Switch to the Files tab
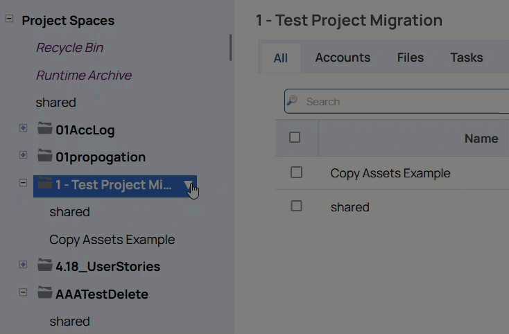This screenshot has width=509, height=334. (410, 58)
